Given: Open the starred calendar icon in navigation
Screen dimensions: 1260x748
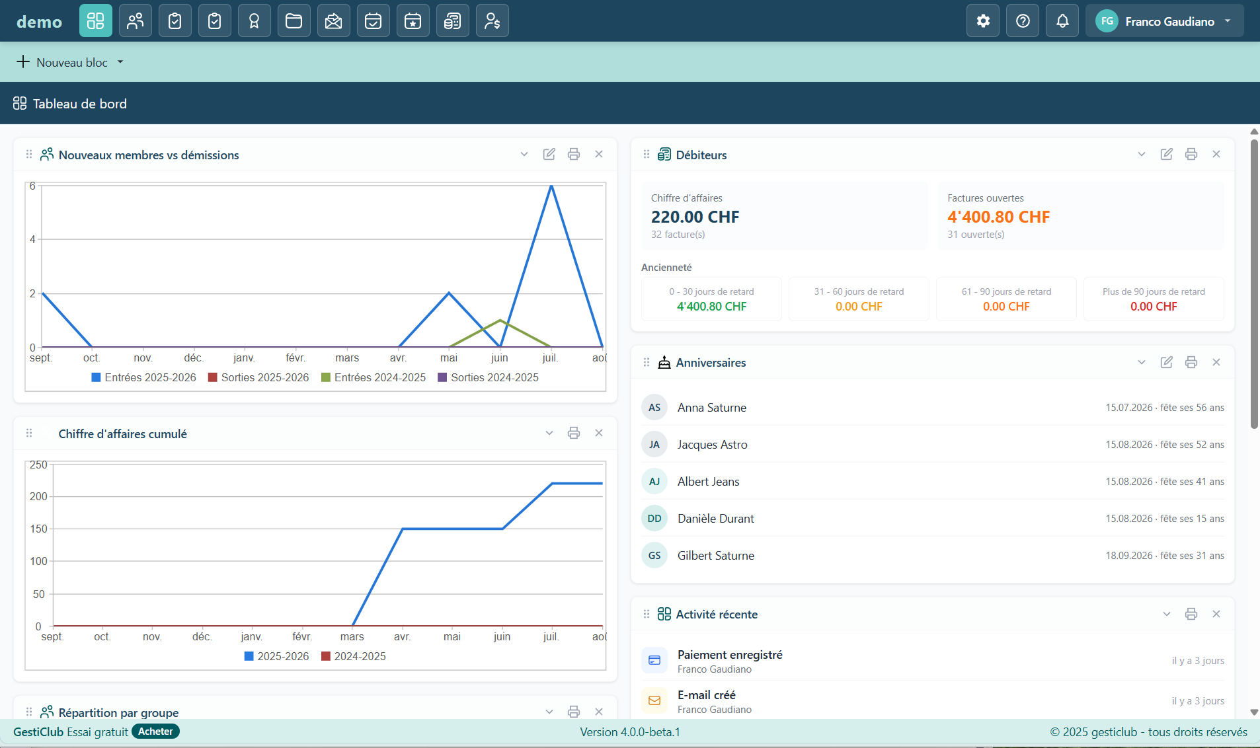Looking at the screenshot, I should (413, 21).
